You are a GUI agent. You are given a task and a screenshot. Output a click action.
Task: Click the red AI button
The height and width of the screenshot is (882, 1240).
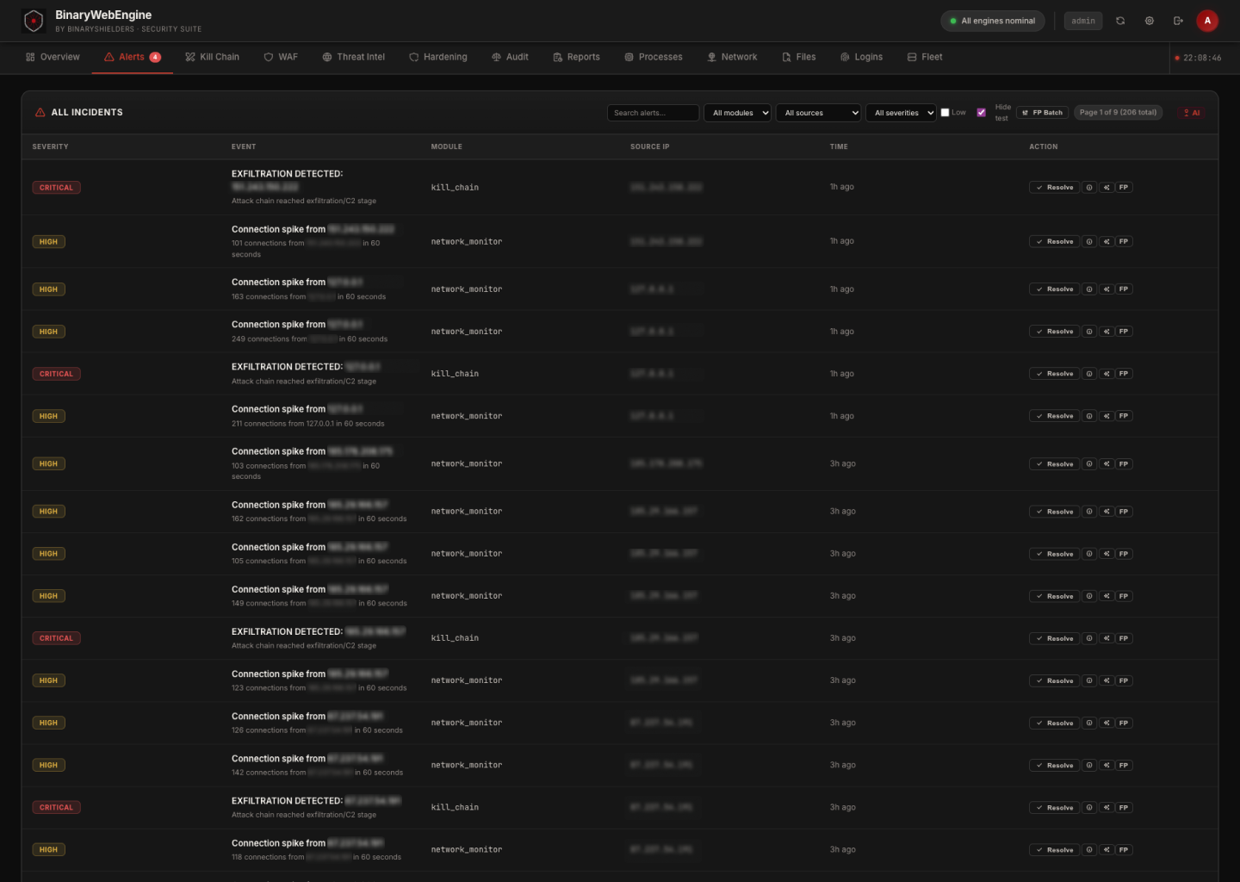click(x=1192, y=113)
